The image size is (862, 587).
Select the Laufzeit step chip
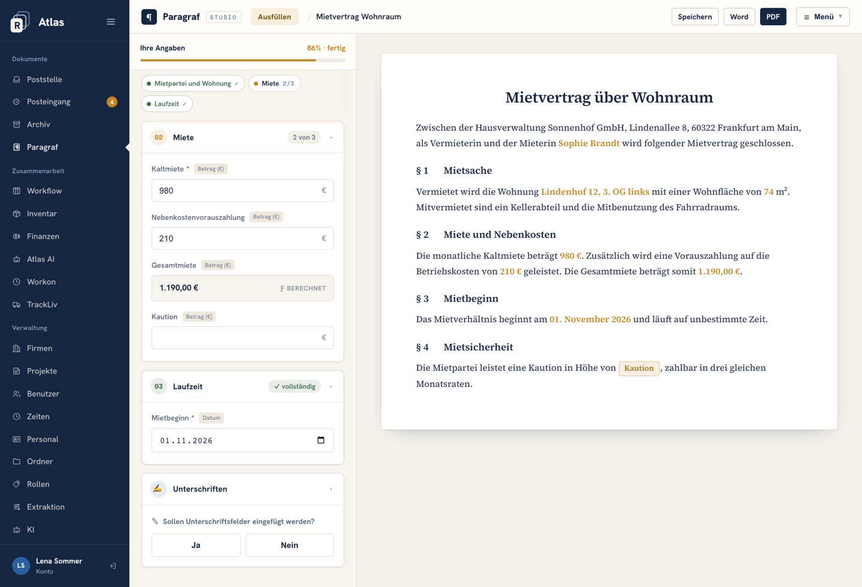tap(167, 104)
